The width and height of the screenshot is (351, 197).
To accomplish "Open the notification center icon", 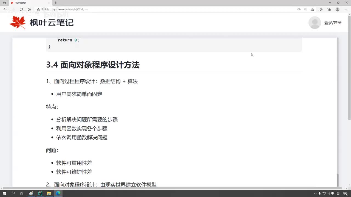I will tap(345, 193).
